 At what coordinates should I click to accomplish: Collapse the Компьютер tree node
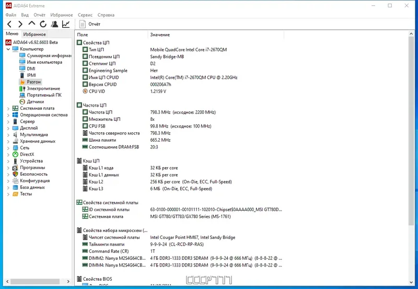8,49
